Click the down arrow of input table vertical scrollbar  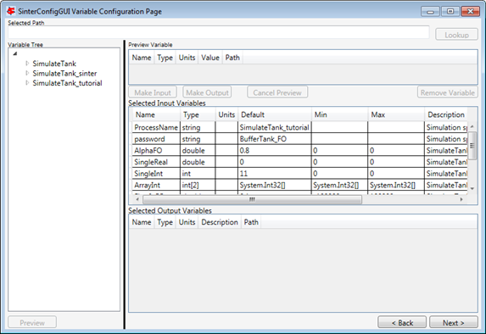point(472,188)
